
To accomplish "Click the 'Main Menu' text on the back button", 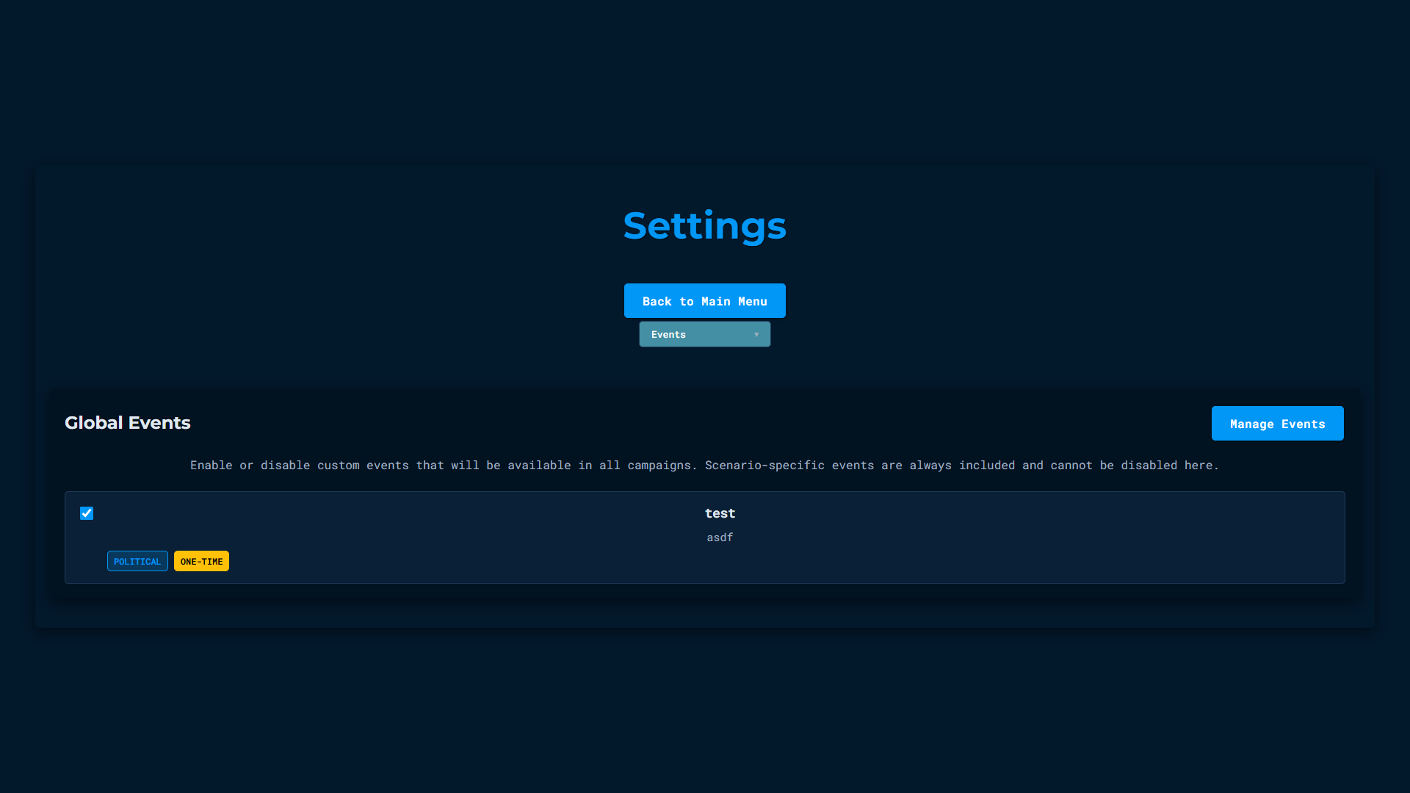I will [x=734, y=302].
